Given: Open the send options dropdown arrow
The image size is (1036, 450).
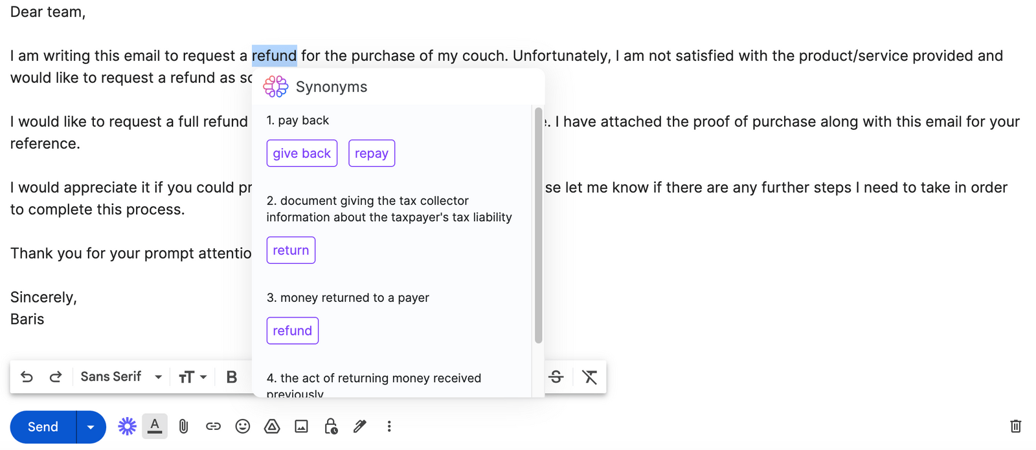Looking at the screenshot, I should tap(91, 427).
